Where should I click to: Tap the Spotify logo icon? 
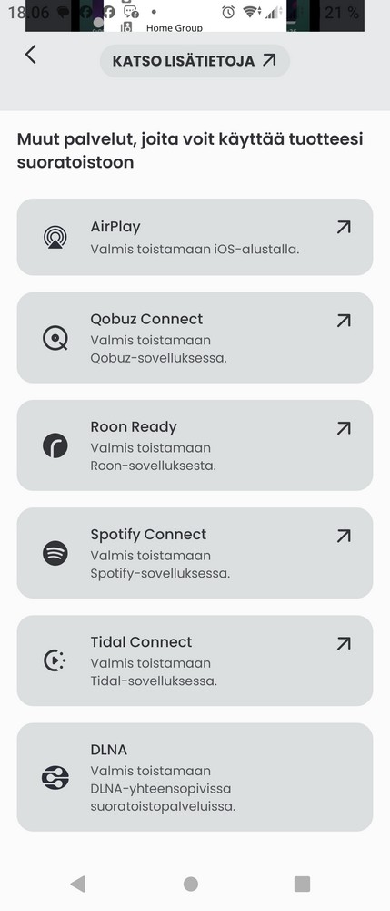click(55, 553)
